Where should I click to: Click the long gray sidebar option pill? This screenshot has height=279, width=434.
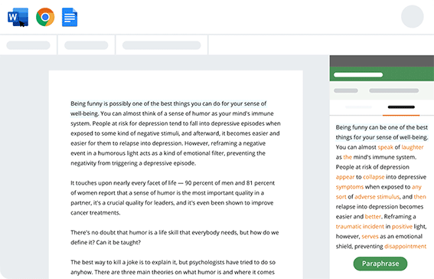coord(393,90)
